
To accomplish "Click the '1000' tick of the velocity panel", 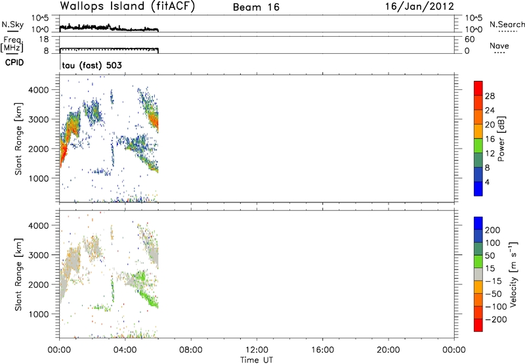I will [39, 314].
